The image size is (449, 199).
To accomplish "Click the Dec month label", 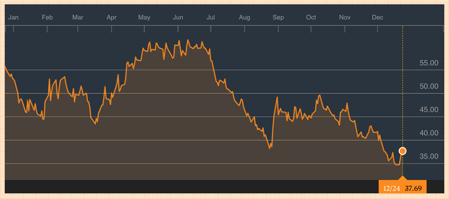I will point(378,18).
